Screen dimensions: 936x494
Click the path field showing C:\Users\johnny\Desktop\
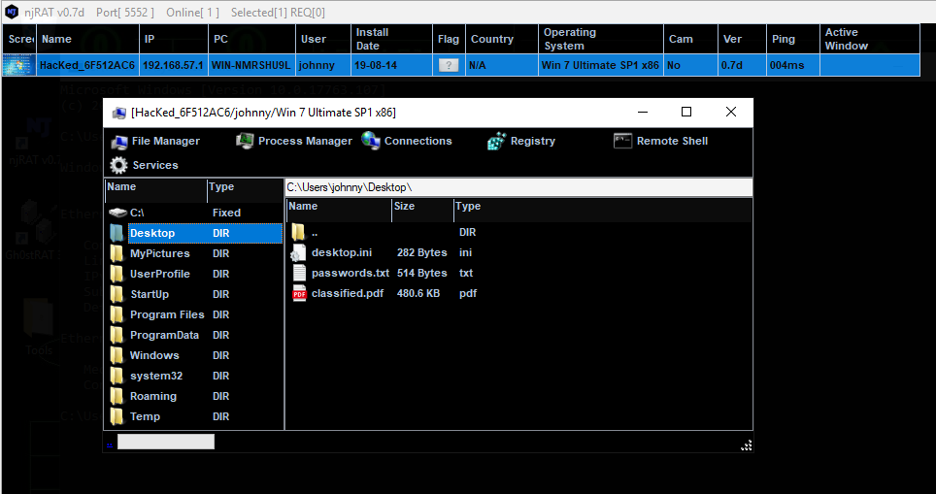point(518,187)
